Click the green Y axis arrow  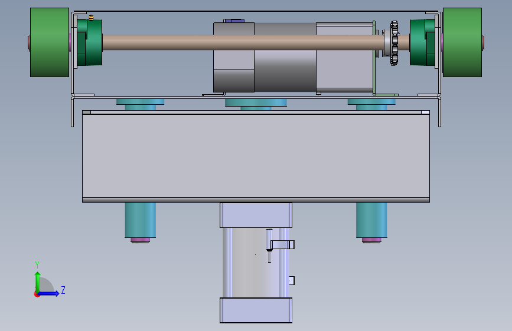[x=38, y=282]
